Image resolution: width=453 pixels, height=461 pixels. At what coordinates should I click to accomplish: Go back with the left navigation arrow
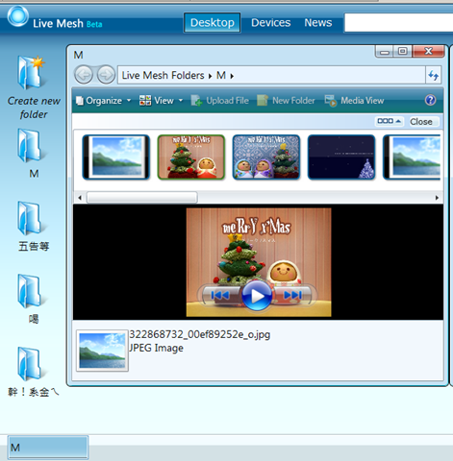point(84,75)
